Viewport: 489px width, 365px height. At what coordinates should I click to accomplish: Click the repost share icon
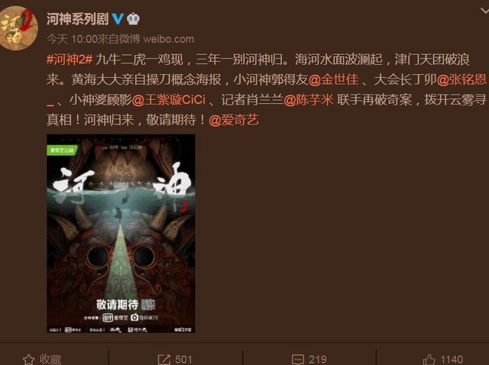pyautogui.click(x=164, y=360)
